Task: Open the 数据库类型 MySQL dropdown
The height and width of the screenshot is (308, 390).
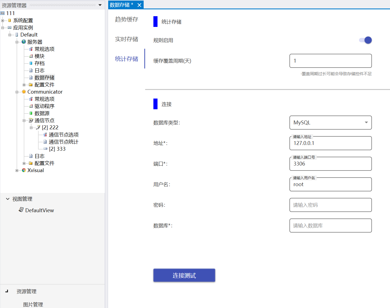Action: 331,122
